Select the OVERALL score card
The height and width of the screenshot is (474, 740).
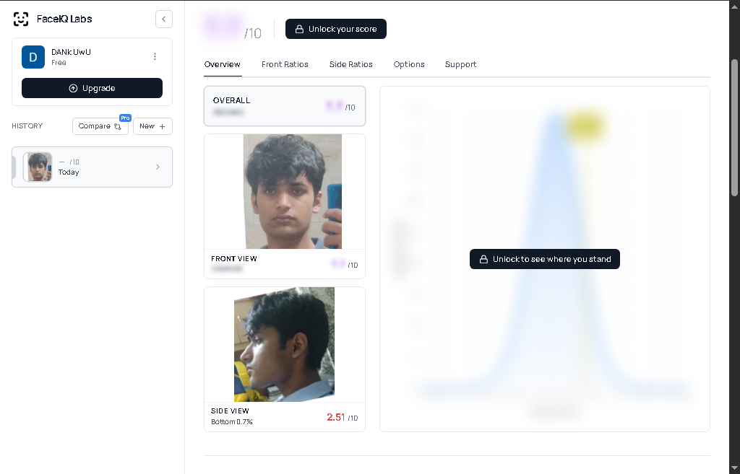click(x=284, y=106)
